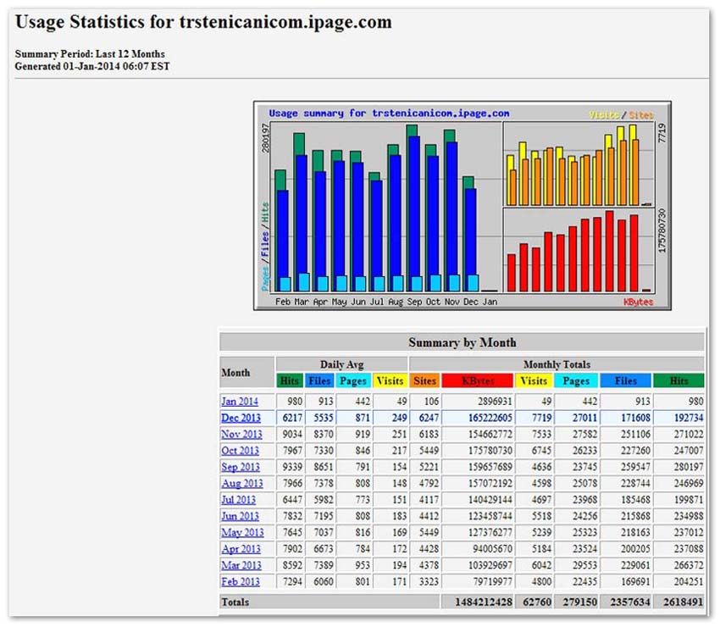Go to the Oct 2013 statistics link
The width and height of the screenshot is (720, 627).
tap(240, 451)
